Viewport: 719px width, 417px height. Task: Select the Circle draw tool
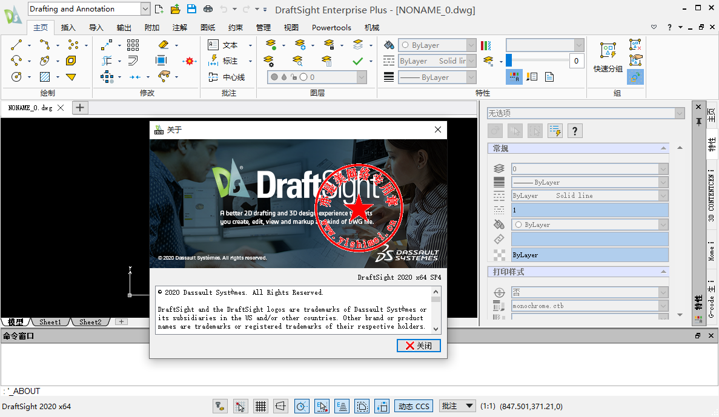tap(16, 76)
